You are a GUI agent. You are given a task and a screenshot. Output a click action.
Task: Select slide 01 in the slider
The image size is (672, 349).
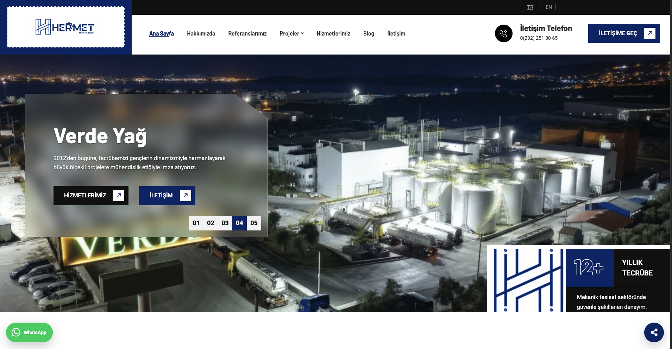[x=196, y=223]
